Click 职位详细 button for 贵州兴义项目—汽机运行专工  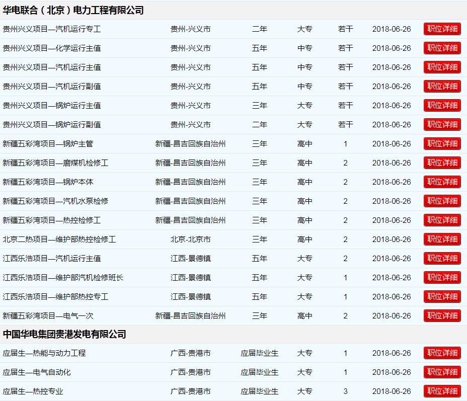442,29
